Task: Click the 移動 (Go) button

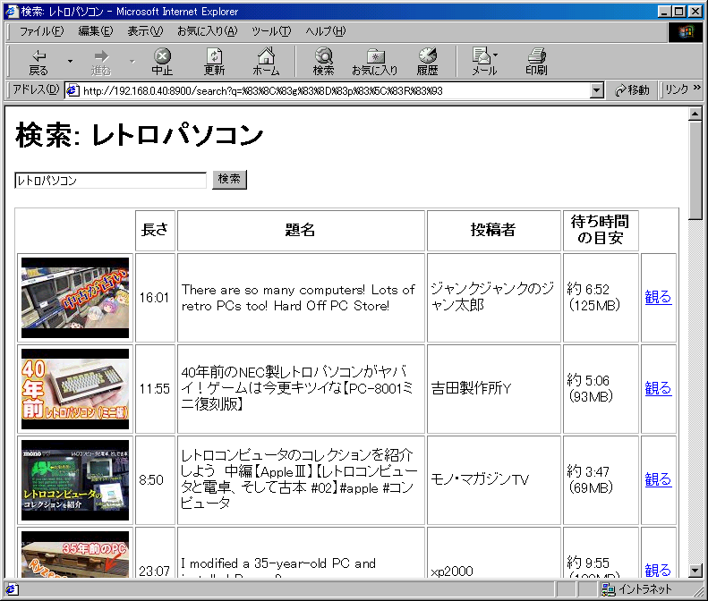Action: 631,90
